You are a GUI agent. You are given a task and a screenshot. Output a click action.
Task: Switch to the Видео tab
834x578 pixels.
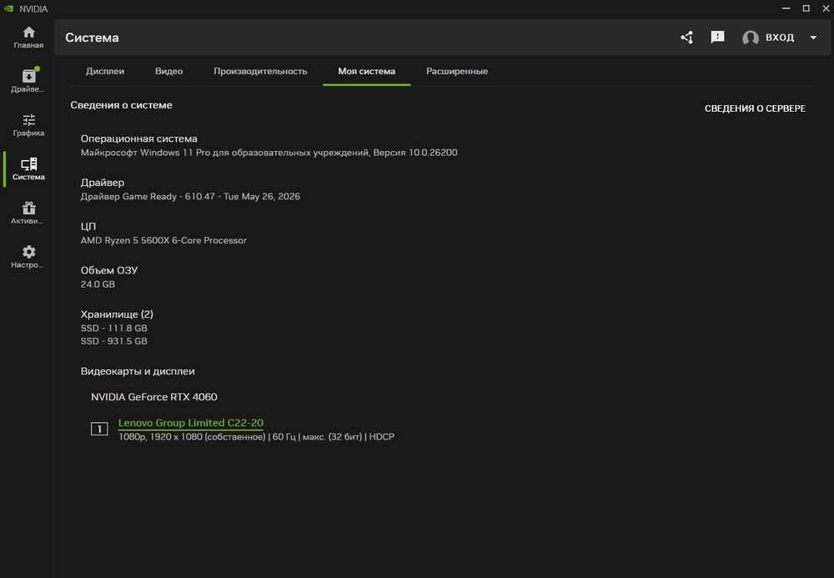pyautogui.click(x=168, y=71)
